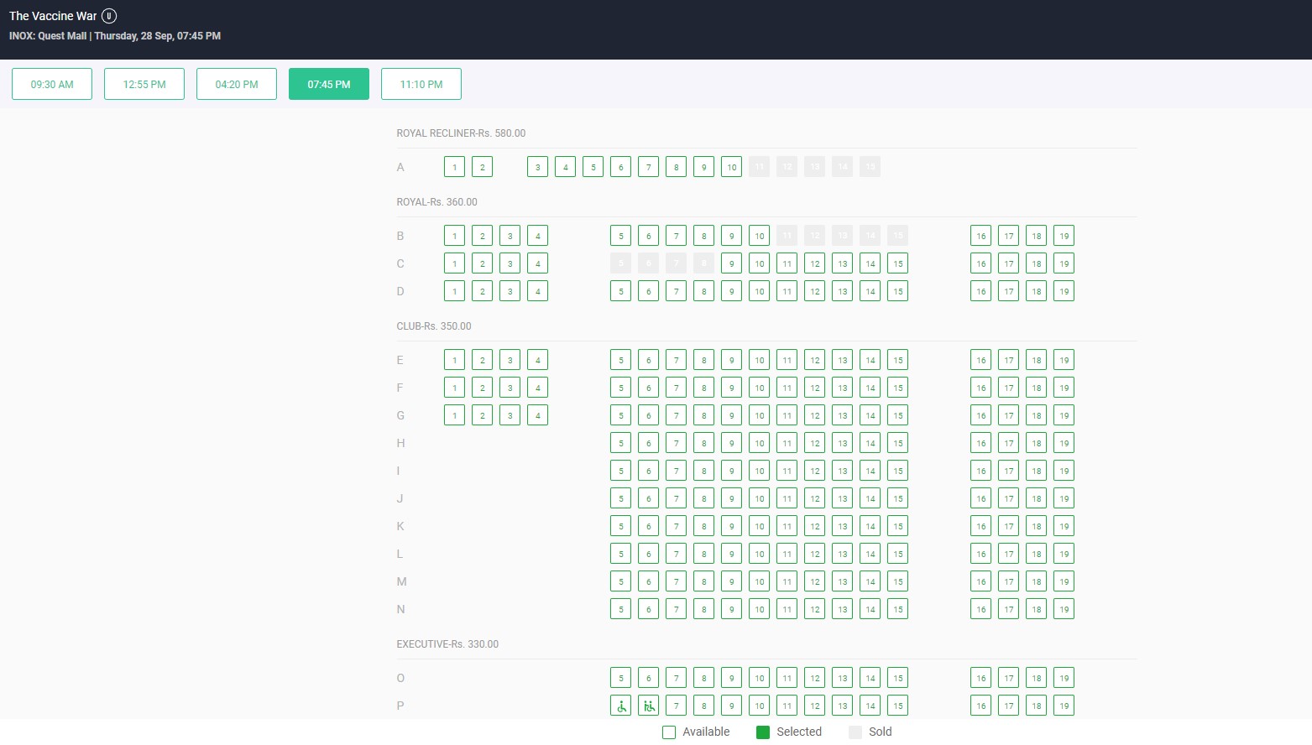Click the U rating icon beside the movie title
Viewport: 1312px width, 745px height.
pyautogui.click(x=109, y=16)
